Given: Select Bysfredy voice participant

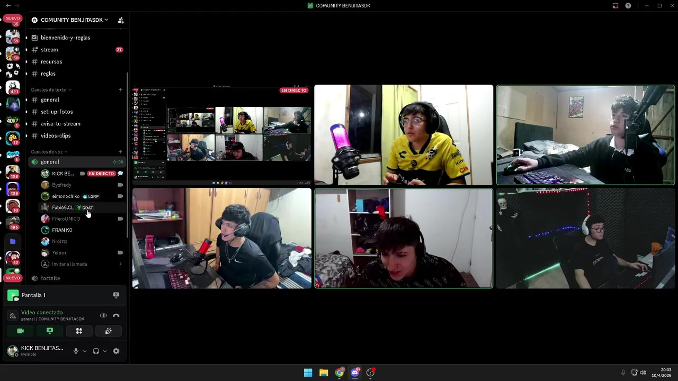Looking at the screenshot, I should pos(82,185).
